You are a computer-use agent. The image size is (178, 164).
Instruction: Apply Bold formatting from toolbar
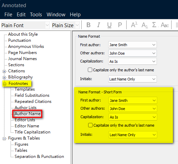[88, 25]
